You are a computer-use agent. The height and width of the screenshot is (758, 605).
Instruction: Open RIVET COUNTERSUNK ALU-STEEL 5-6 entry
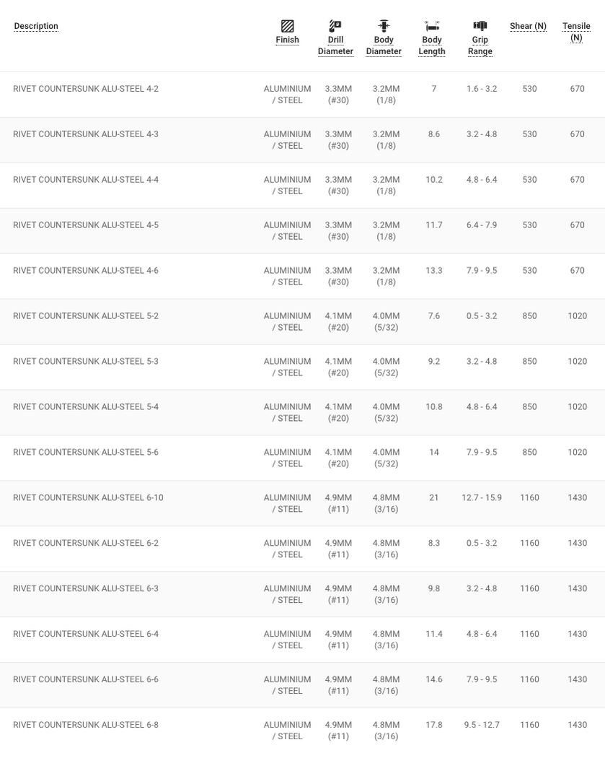[86, 452]
